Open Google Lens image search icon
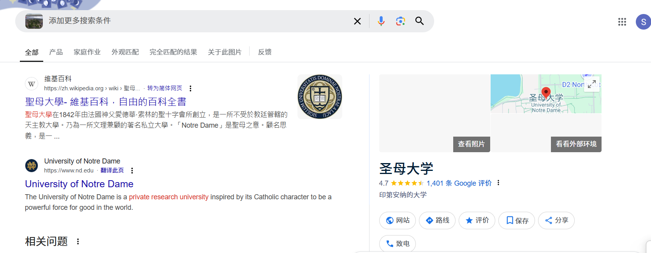 tap(400, 21)
